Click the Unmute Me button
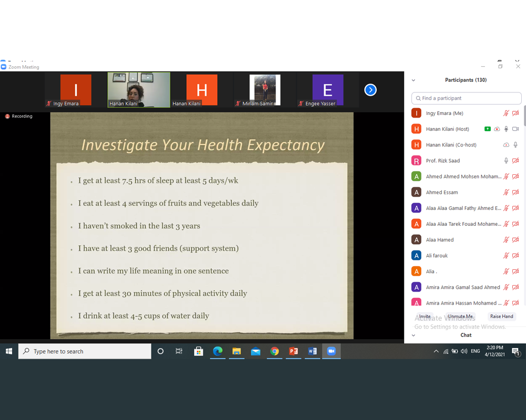This screenshot has height=420, width=526. (x=460, y=317)
